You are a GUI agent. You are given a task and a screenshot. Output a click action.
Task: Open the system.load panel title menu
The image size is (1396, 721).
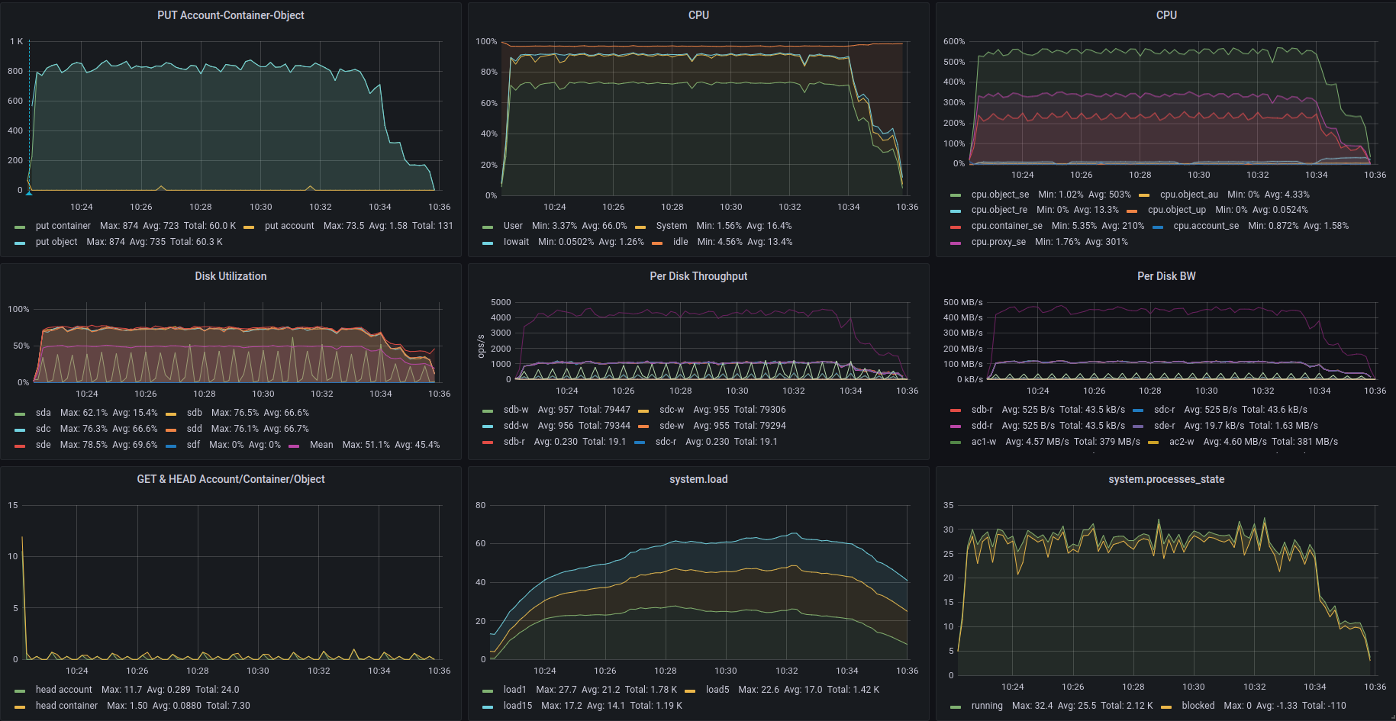coord(698,479)
